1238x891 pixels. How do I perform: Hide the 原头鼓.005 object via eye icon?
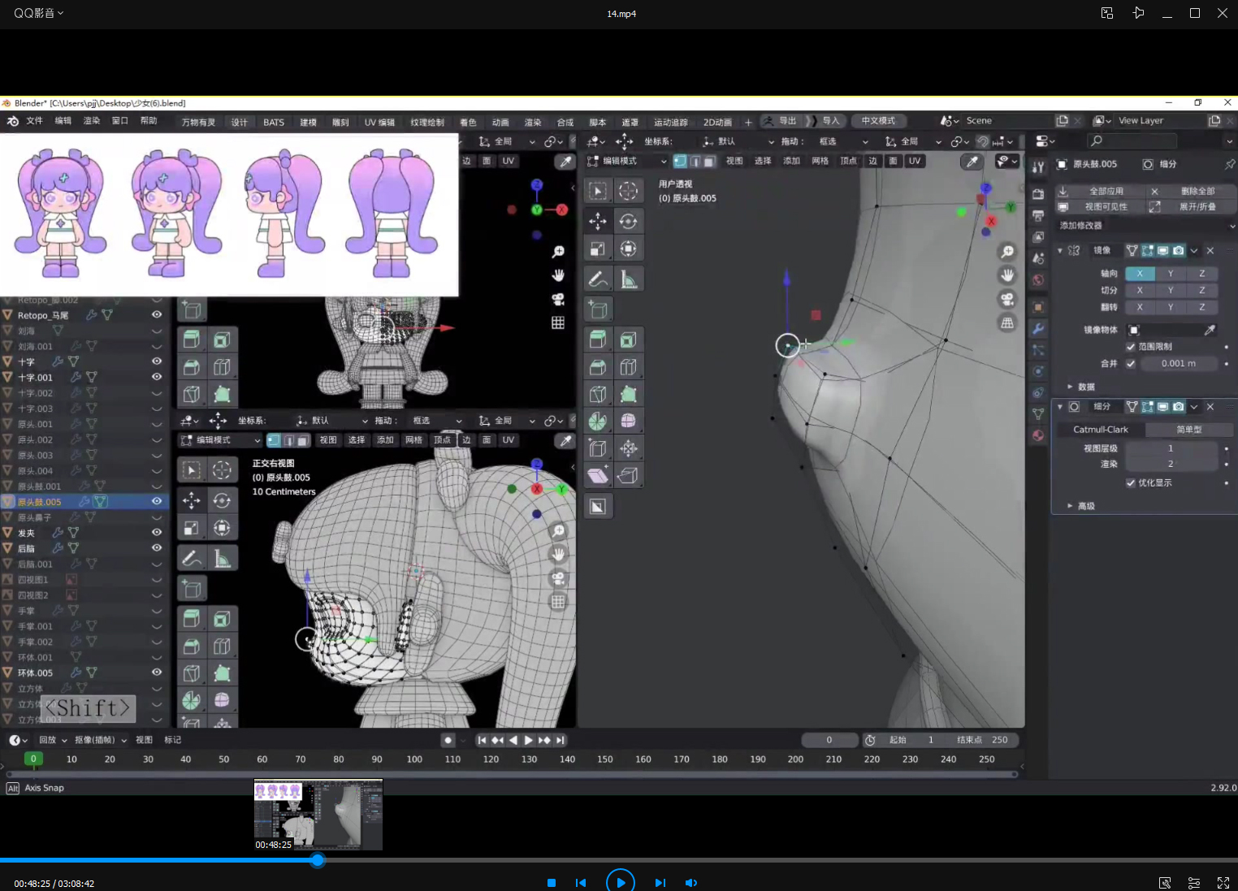157,502
